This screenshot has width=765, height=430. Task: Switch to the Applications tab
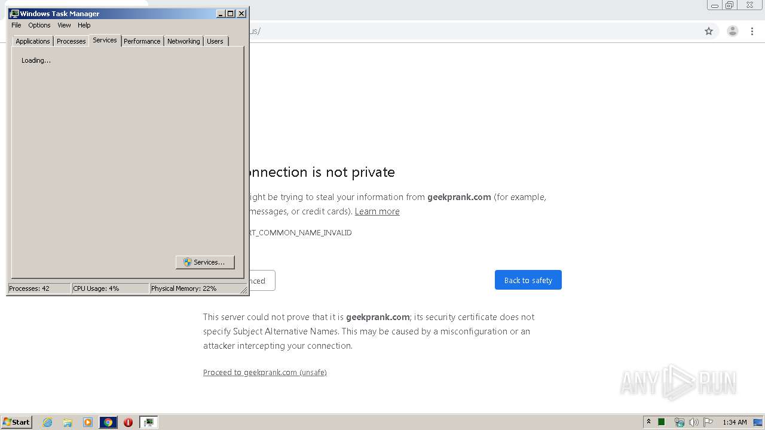tap(33, 41)
